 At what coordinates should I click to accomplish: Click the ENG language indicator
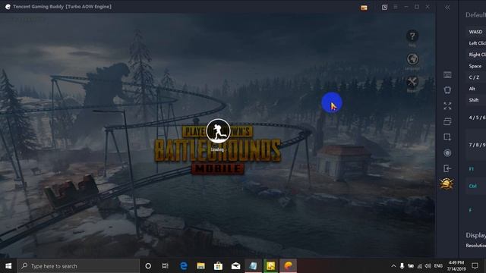(438, 266)
